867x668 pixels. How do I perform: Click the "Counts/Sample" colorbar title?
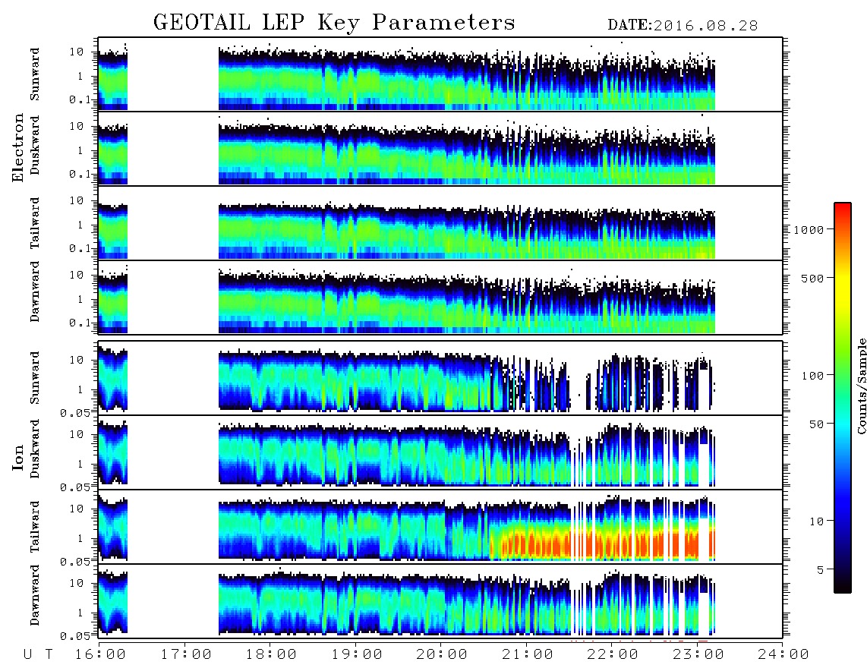(x=861, y=386)
